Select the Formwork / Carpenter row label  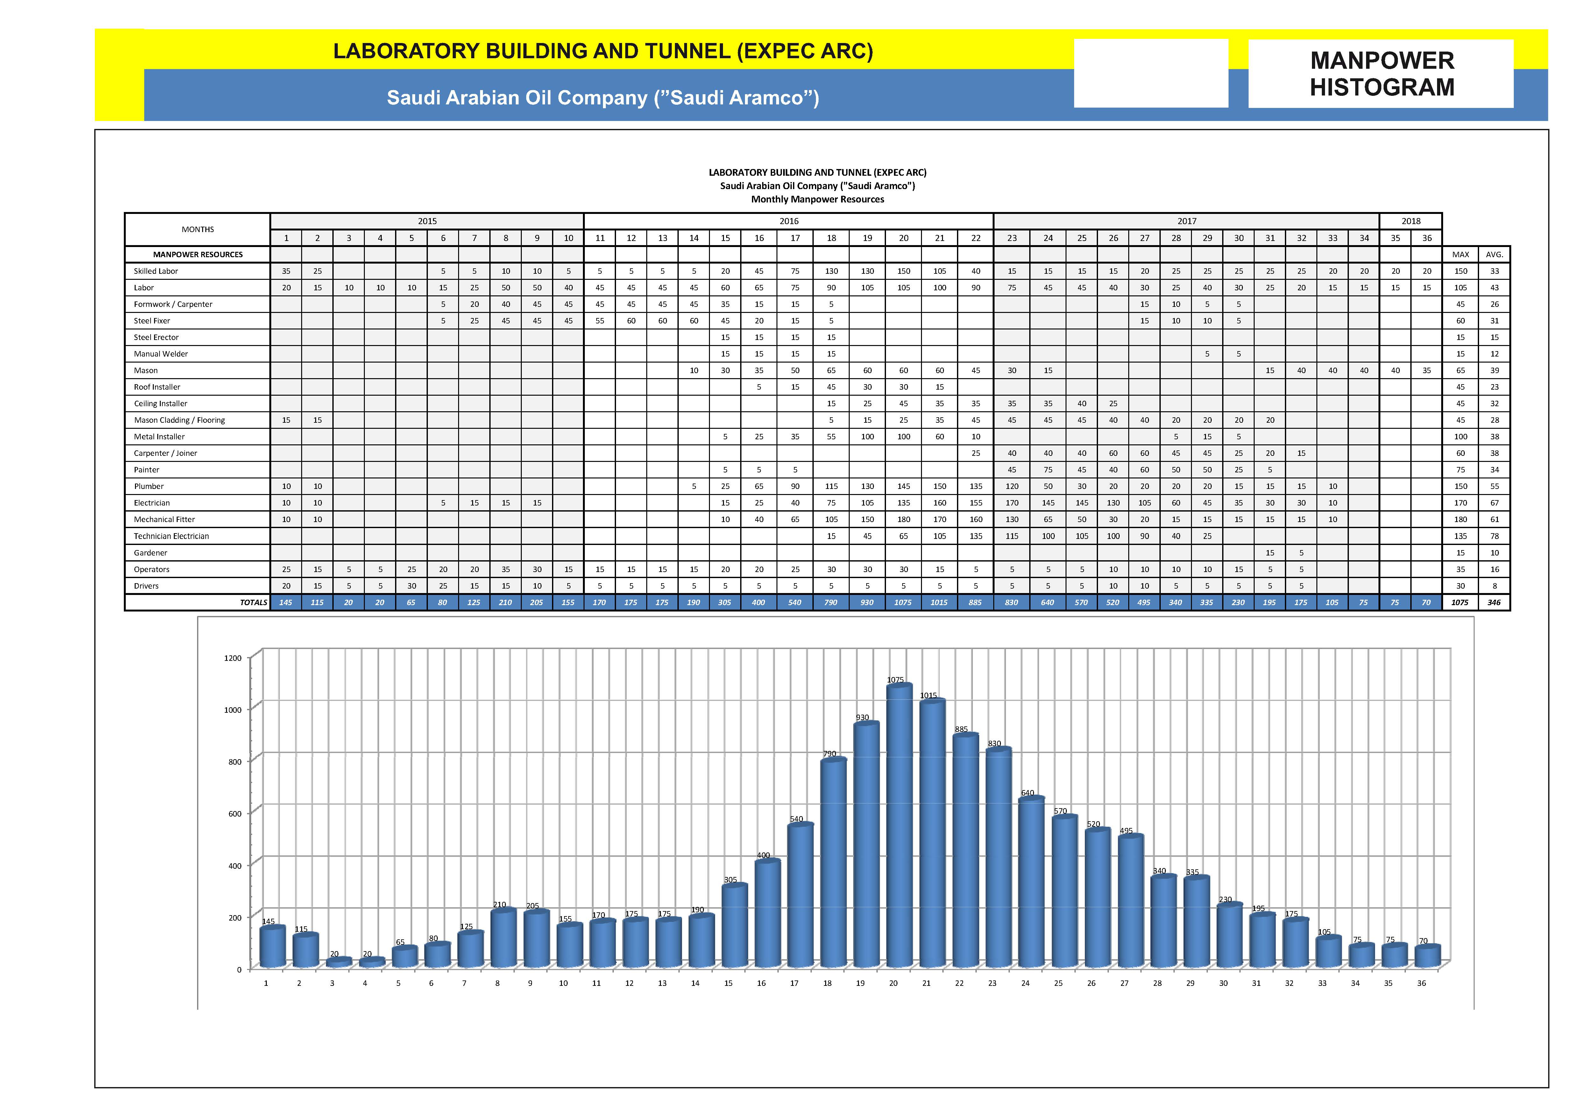173,304
